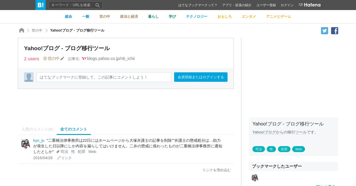This screenshot has width=356, height=186.
Task: Share page on Twitter
Action: (x=325, y=31)
